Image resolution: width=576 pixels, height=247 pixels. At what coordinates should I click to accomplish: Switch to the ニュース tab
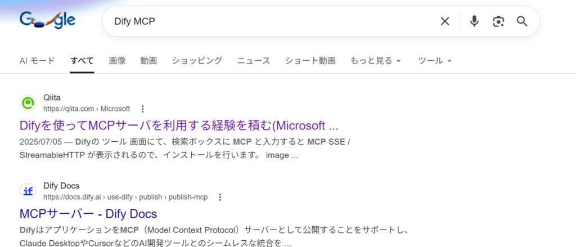pos(253,61)
